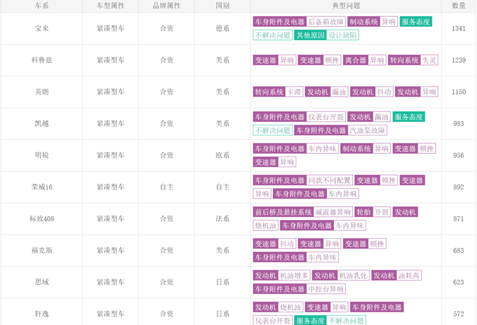Click the 发动机 抖动 tag in 英朗 row
477x325 pixels.
pyautogui.click(x=372, y=92)
